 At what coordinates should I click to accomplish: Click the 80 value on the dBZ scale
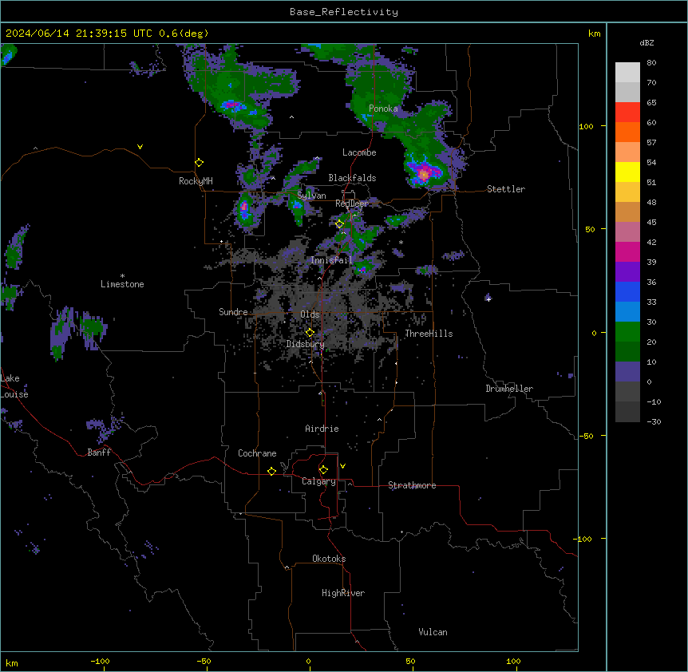tap(651, 63)
